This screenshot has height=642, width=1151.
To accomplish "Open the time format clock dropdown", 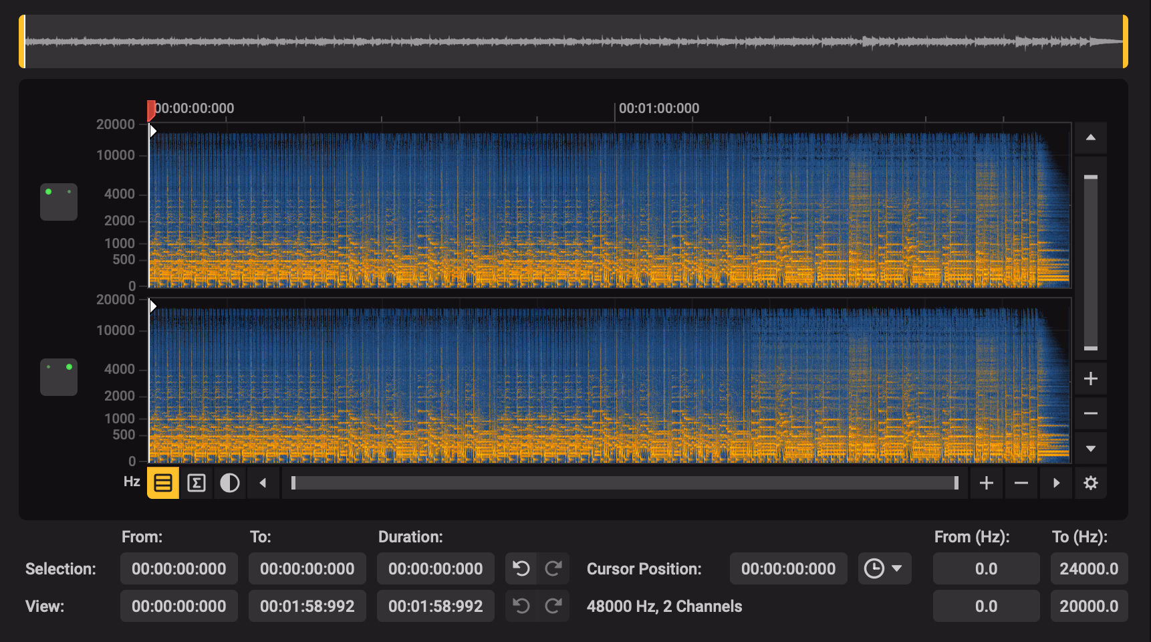I will pos(885,568).
